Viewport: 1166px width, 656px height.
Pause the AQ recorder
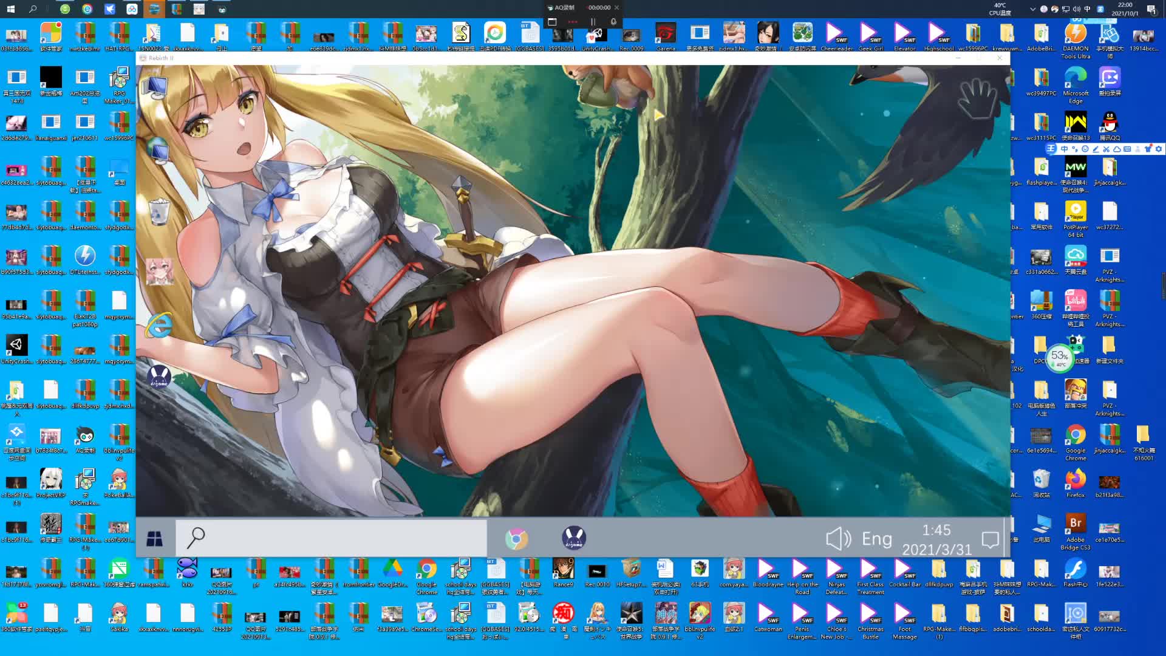click(593, 22)
